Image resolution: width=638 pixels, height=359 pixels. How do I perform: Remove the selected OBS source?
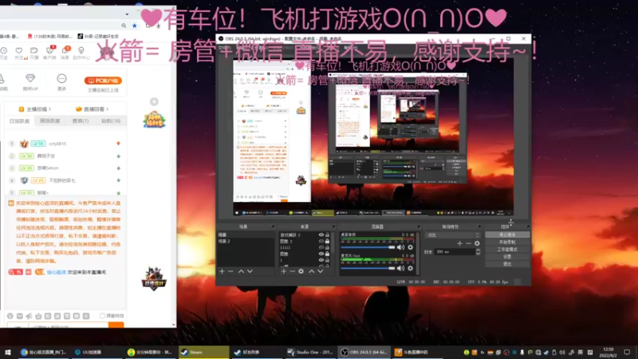[292, 271]
